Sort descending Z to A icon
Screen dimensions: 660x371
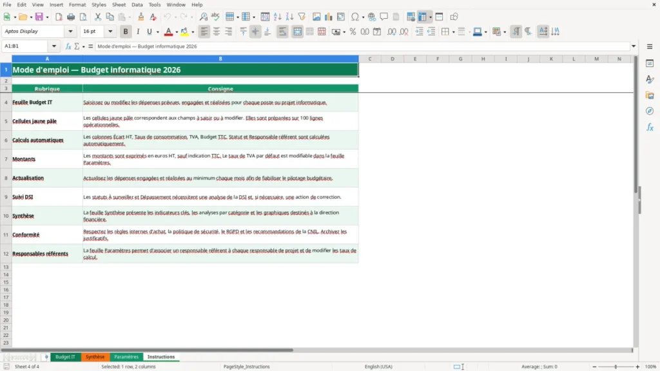click(289, 17)
